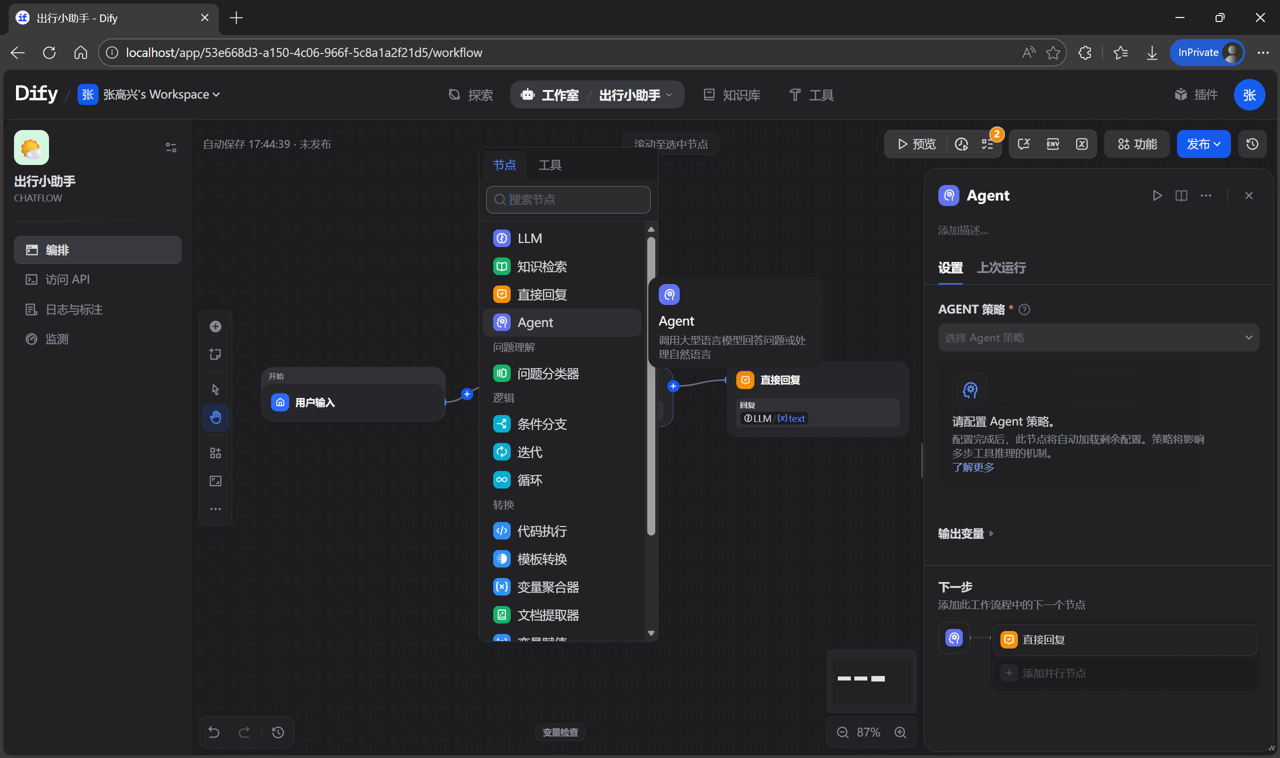Switch to the 工具 tab
The width and height of the screenshot is (1280, 758).
coord(550,165)
